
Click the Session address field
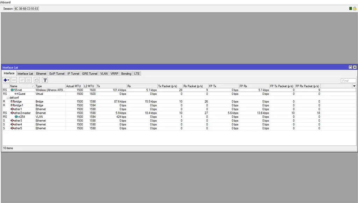pyautogui.click(x=27, y=9)
